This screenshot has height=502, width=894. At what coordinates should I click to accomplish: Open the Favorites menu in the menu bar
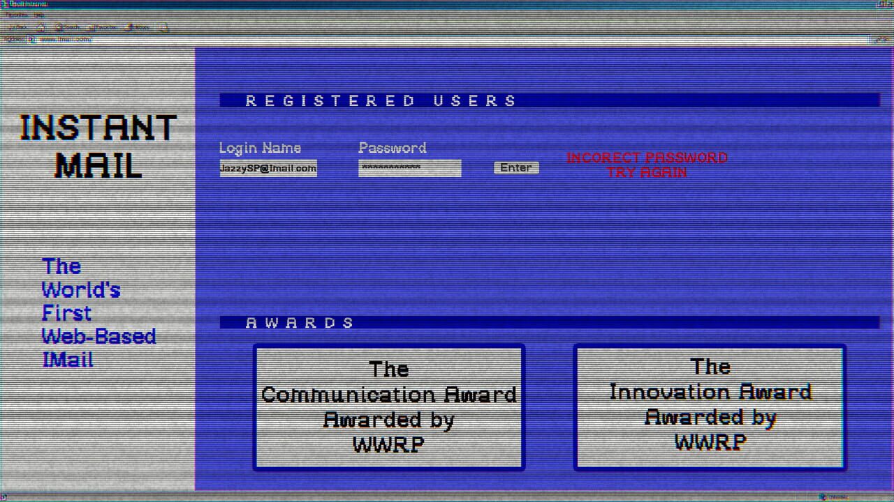(16, 15)
